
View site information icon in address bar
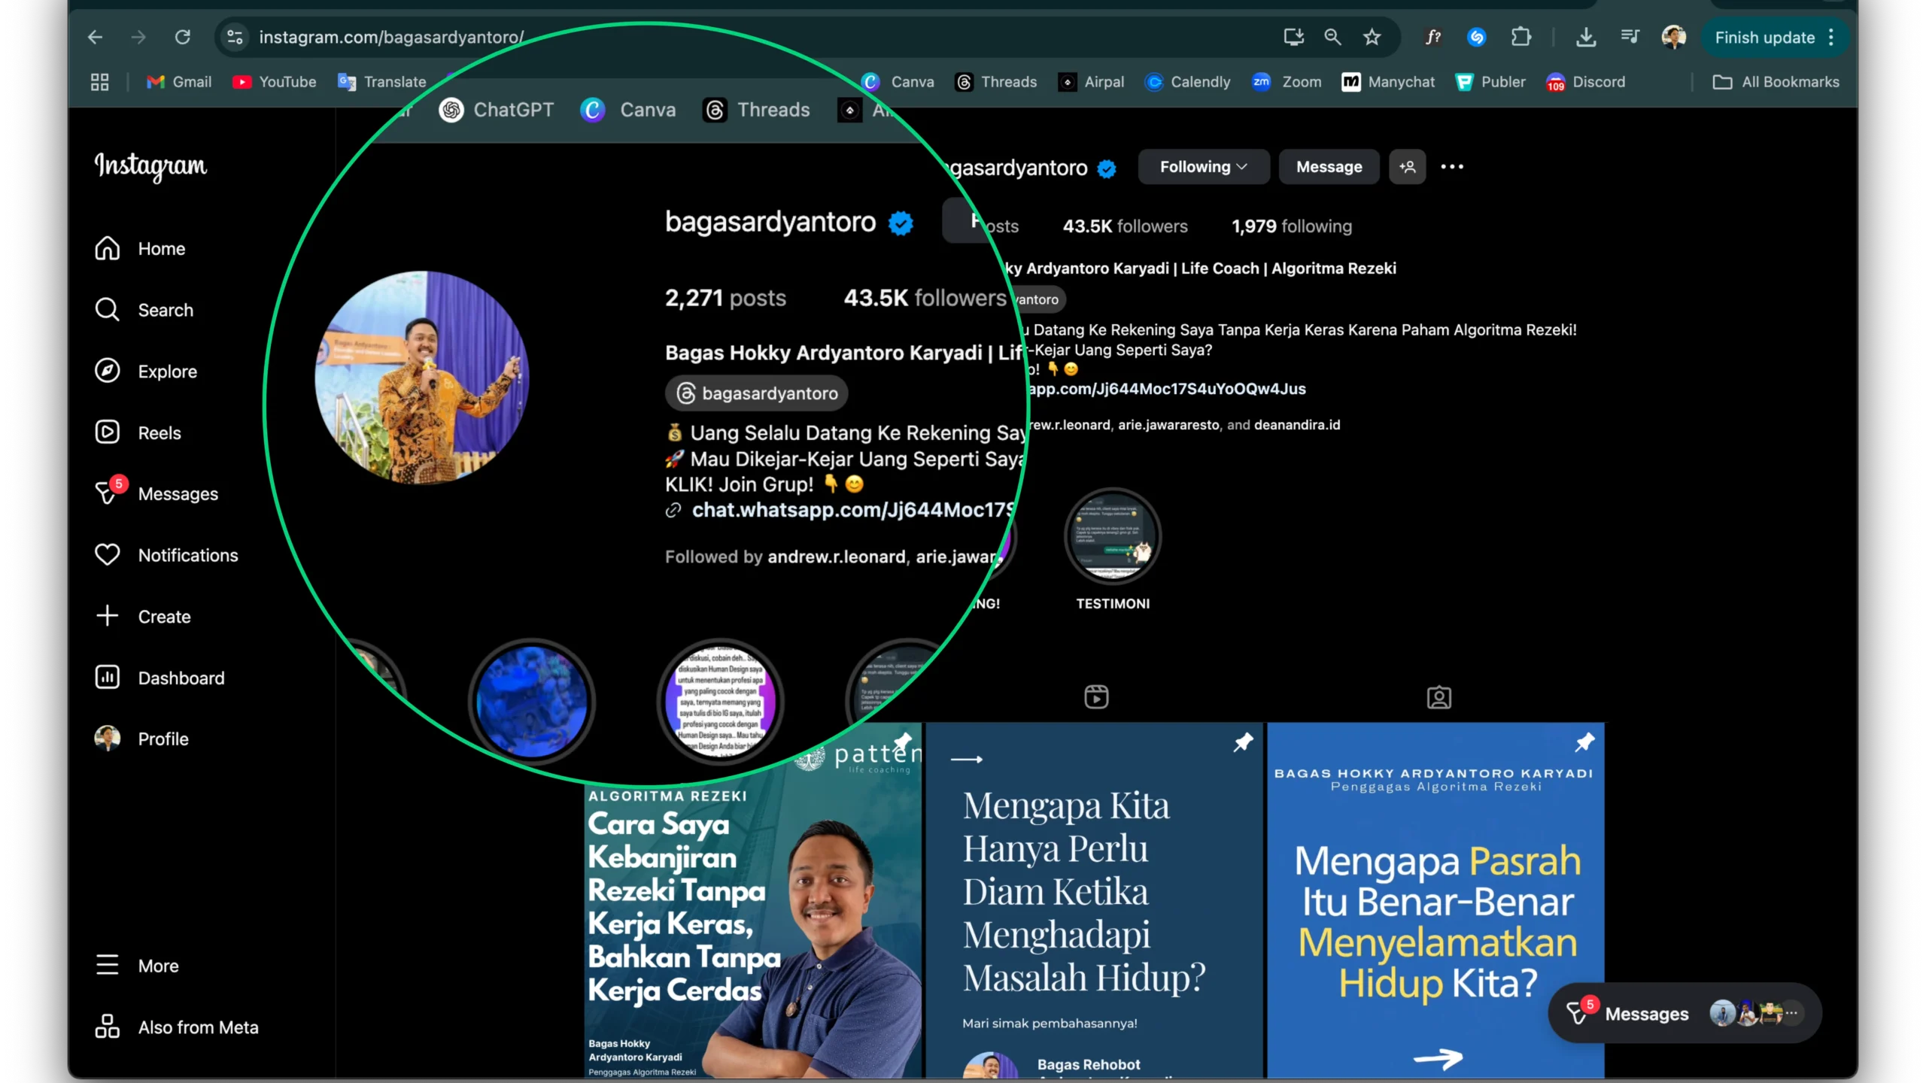[x=235, y=37]
